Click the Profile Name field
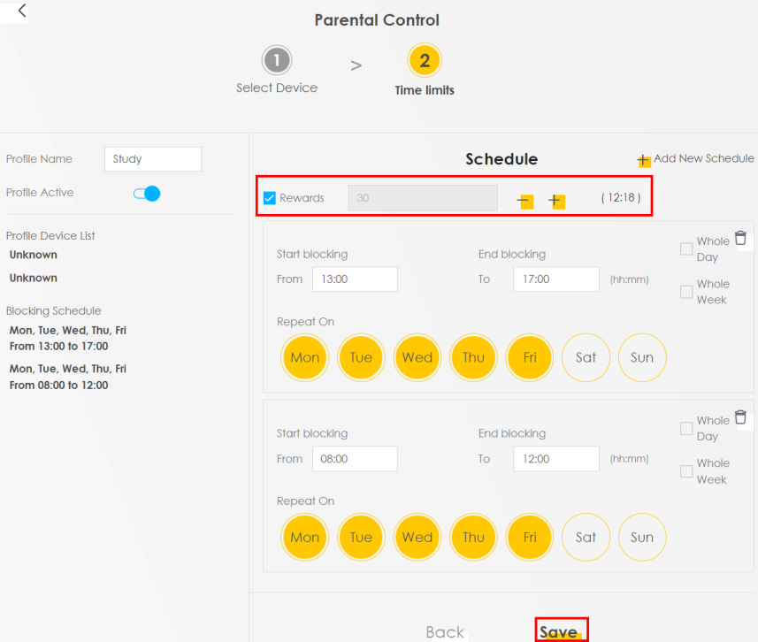The height and width of the screenshot is (642, 758). (x=153, y=159)
